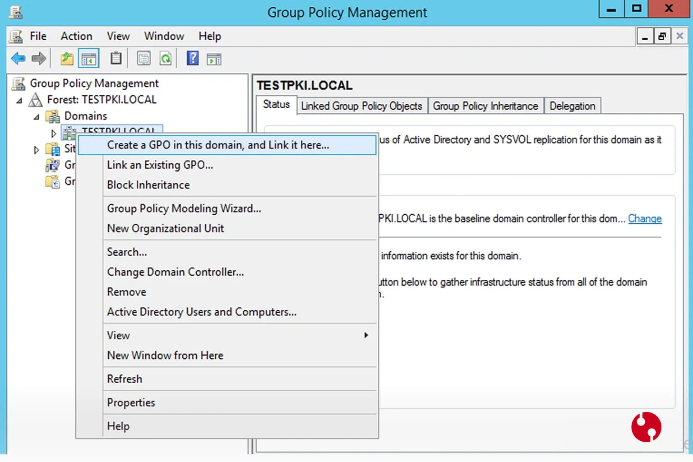Select Refresh in context menu

coord(227,379)
